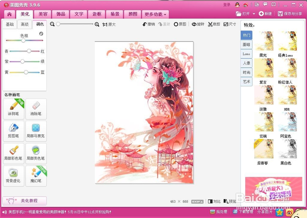Switch to the 拼图 tab
This screenshot has height=218, width=307.
click(133, 14)
